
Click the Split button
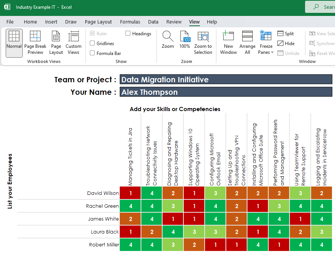pyautogui.click(x=286, y=33)
